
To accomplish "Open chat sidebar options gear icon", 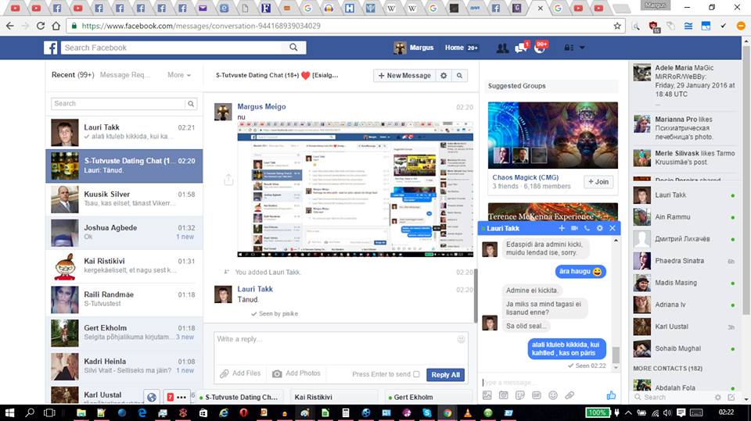I will 717,397.
